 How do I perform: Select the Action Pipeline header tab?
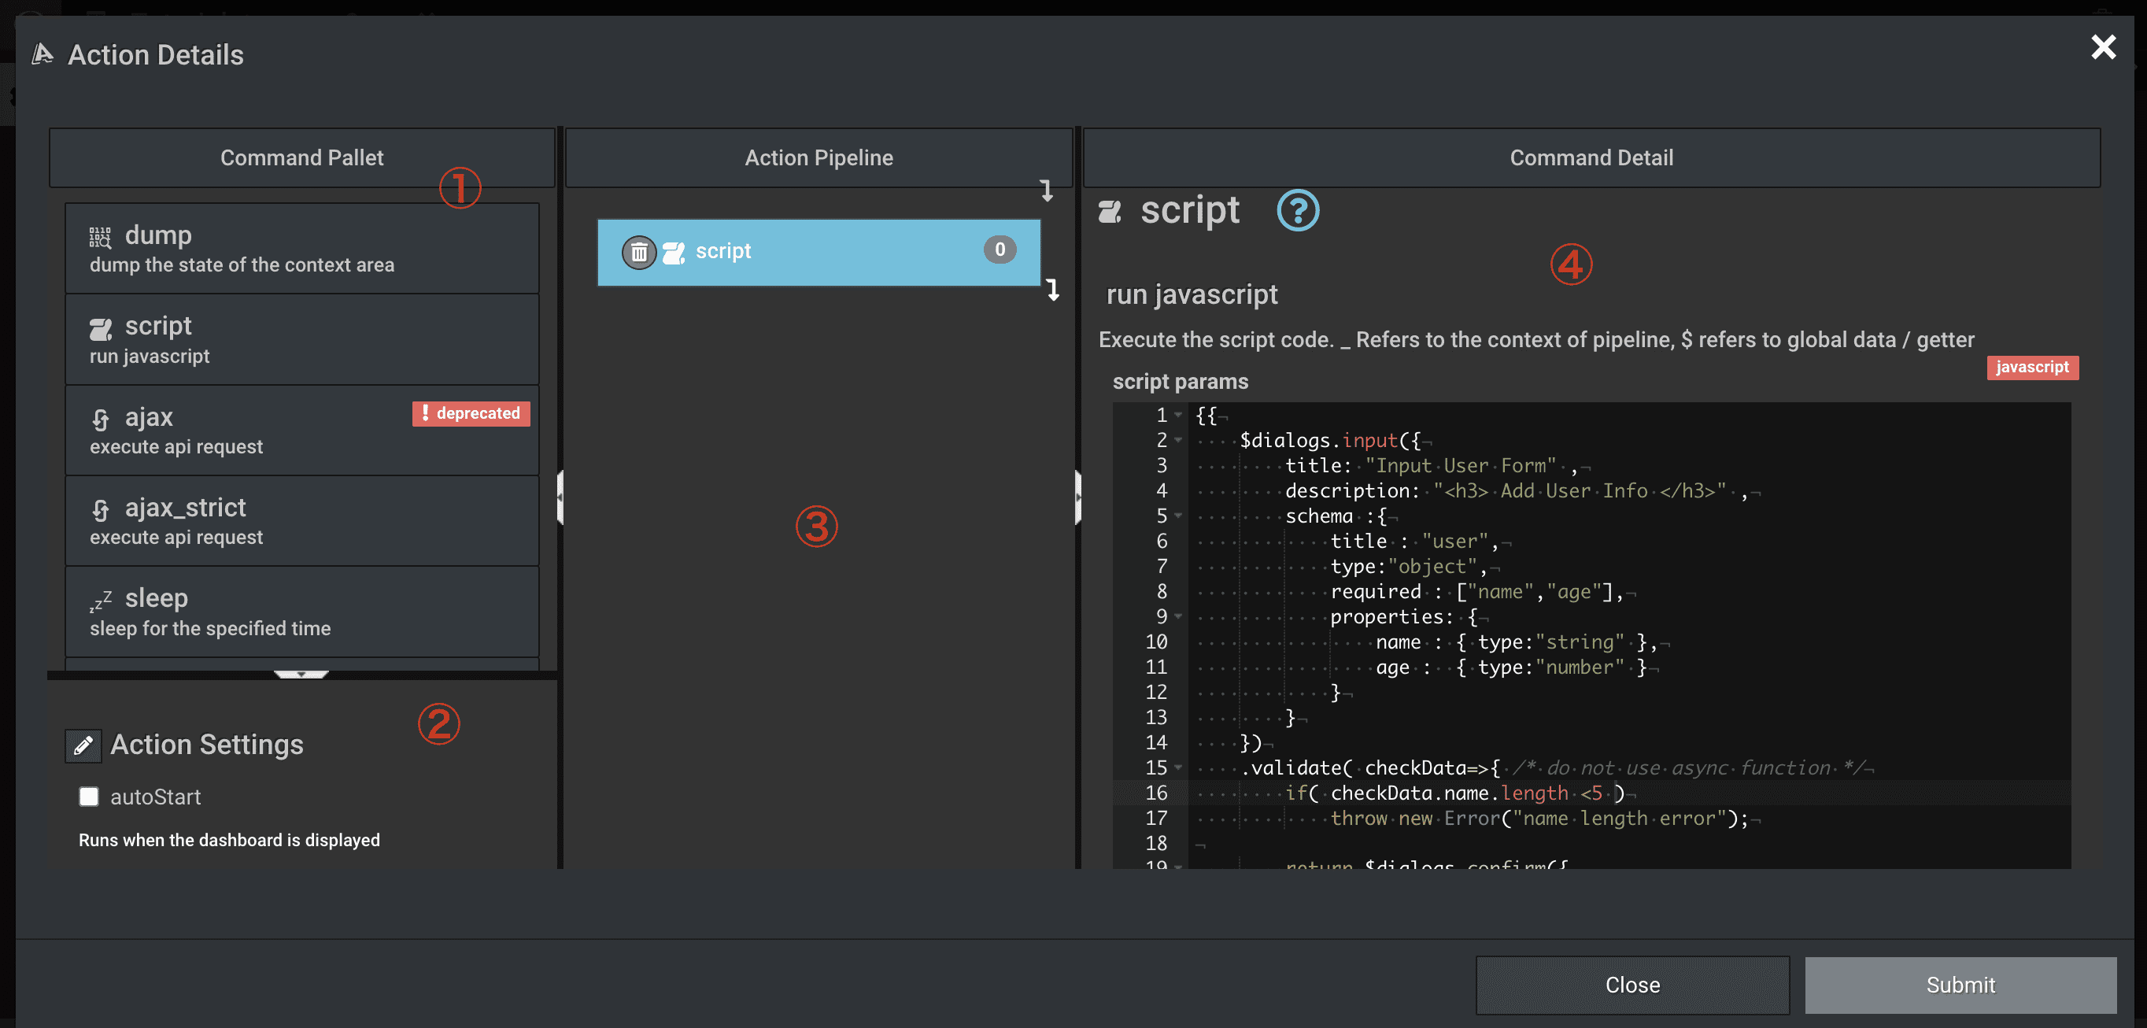point(819,157)
